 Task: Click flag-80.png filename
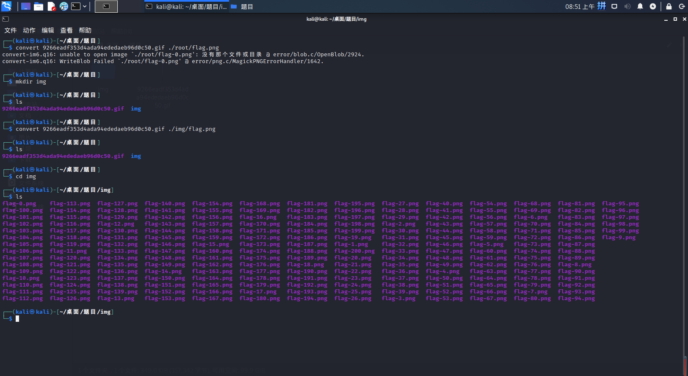532,299
